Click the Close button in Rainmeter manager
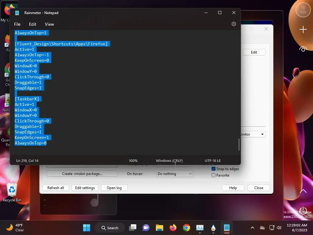 (259, 188)
